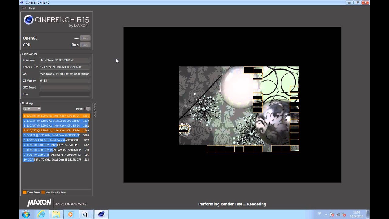Click the Show Desktop strip
The height and width of the screenshot is (219, 389).
(368, 214)
